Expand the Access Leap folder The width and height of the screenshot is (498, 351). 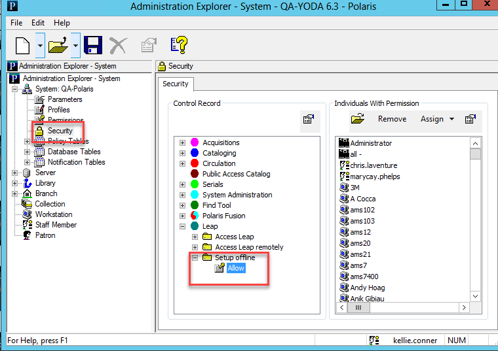195,237
